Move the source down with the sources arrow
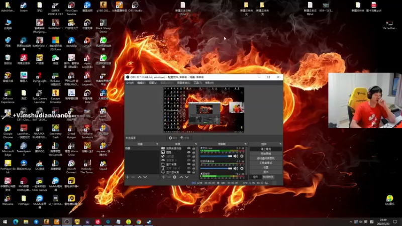The width and height of the screenshot is (402, 226). pyautogui.click(x=187, y=177)
